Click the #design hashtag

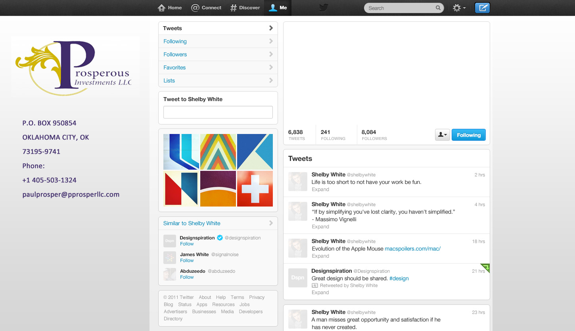click(x=399, y=278)
